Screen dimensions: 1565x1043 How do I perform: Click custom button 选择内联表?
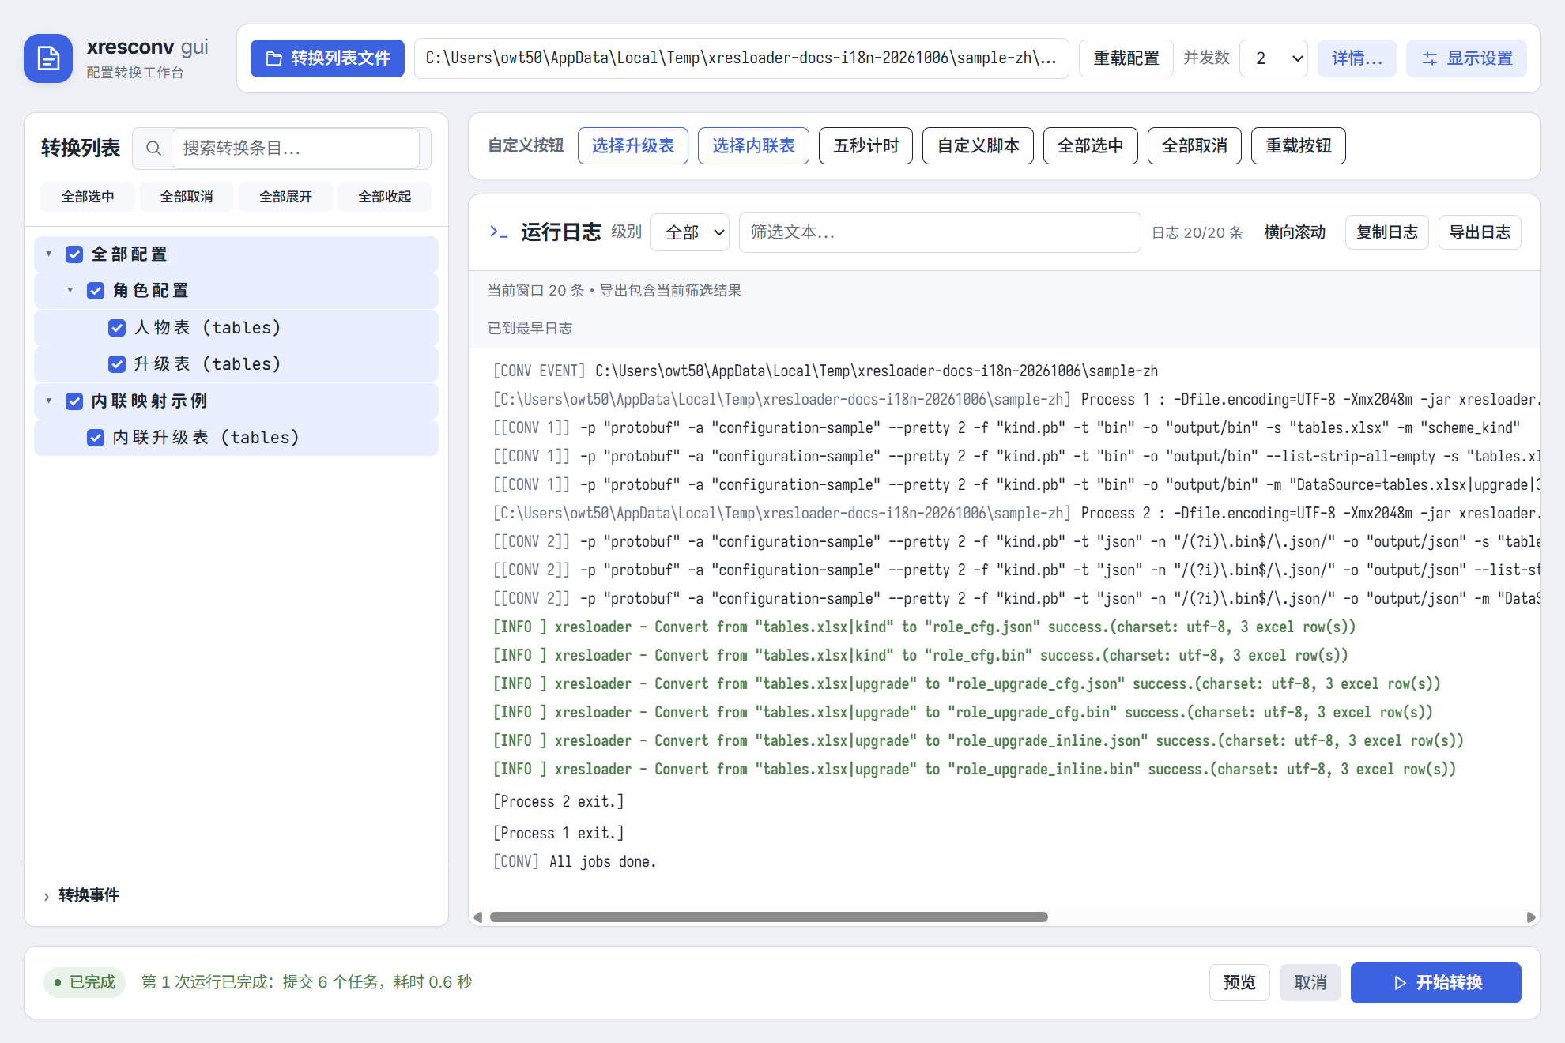pos(753,146)
